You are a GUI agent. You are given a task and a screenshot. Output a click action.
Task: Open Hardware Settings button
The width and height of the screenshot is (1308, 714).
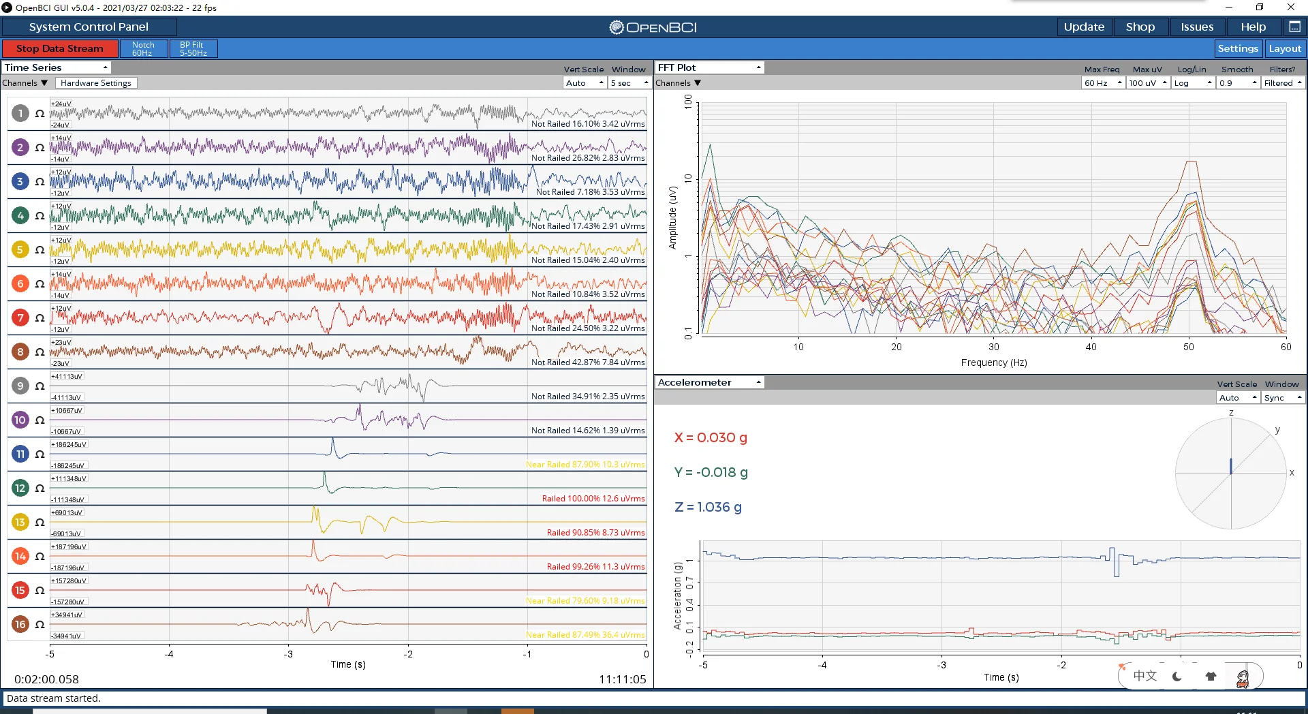(96, 83)
